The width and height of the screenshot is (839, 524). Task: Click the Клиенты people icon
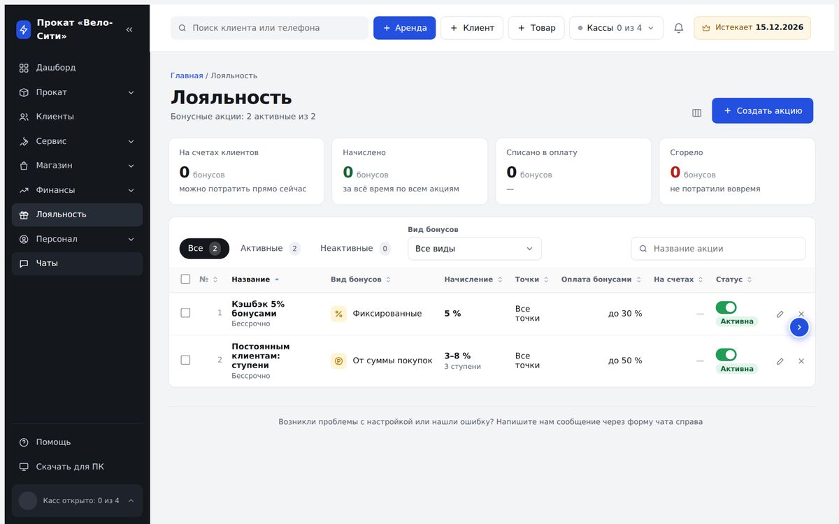(24, 117)
